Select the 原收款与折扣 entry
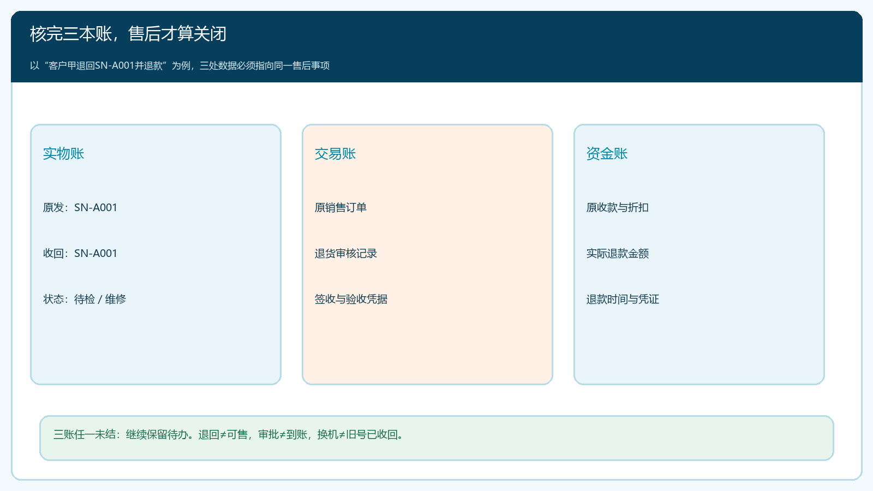Viewport: 873px width, 491px height. 618,207
